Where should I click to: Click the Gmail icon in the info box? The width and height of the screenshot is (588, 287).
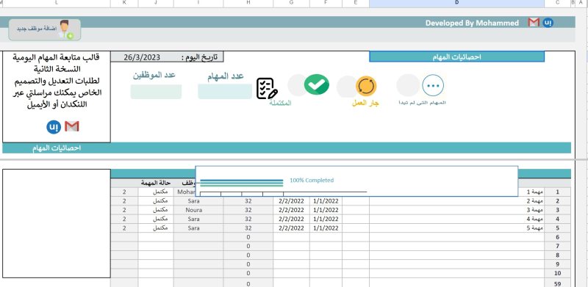coord(71,127)
